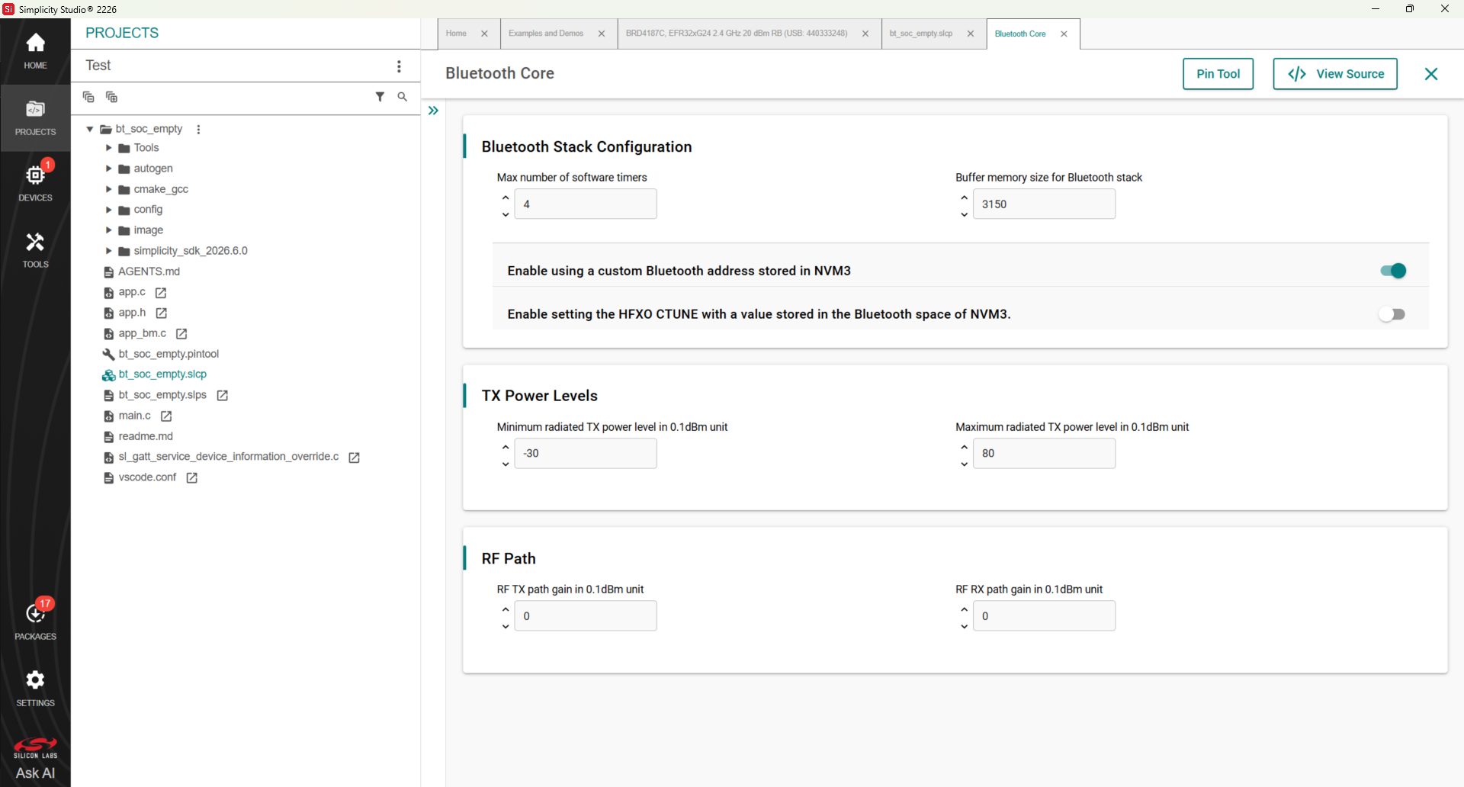1464x787 pixels.
Task: Open the Devices sidebar panel
Action: (35, 181)
